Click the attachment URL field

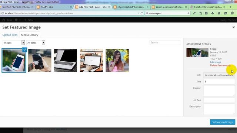[x=219, y=75]
